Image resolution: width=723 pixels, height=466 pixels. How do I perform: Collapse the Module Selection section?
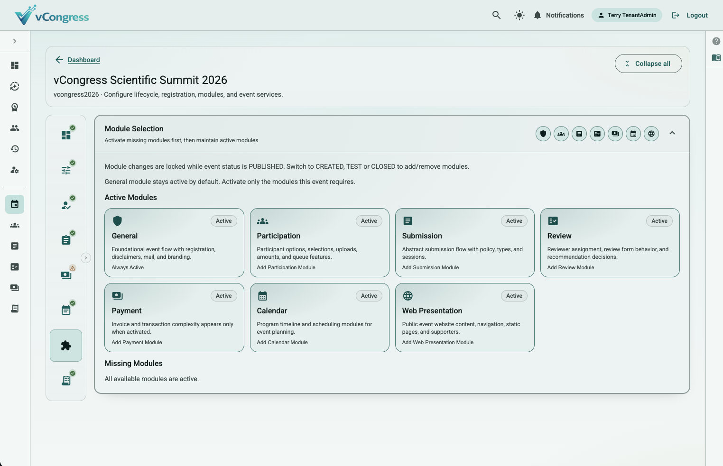tap(672, 133)
